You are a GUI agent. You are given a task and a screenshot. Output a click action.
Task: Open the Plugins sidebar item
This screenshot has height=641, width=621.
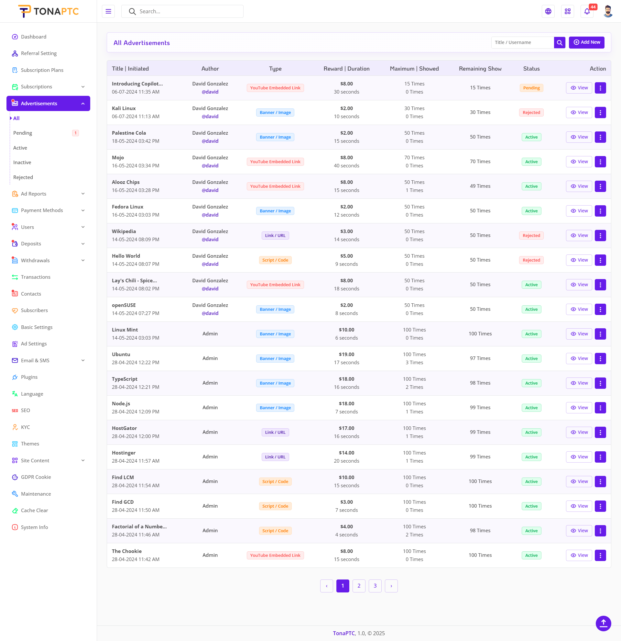(29, 377)
